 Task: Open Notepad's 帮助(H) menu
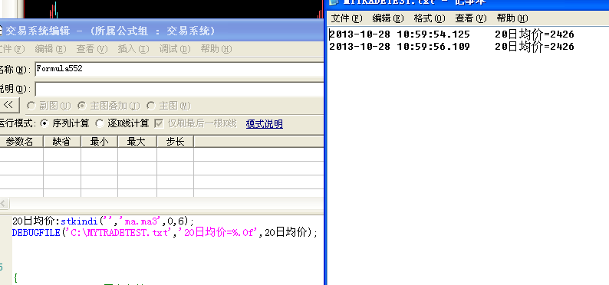(x=512, y=18)
